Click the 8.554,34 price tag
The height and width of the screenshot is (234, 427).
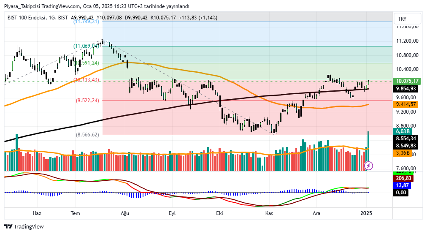tap(406, 139)
